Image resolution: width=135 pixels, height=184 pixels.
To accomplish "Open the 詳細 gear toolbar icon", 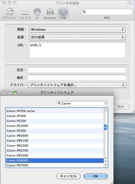I will (63, 14).
